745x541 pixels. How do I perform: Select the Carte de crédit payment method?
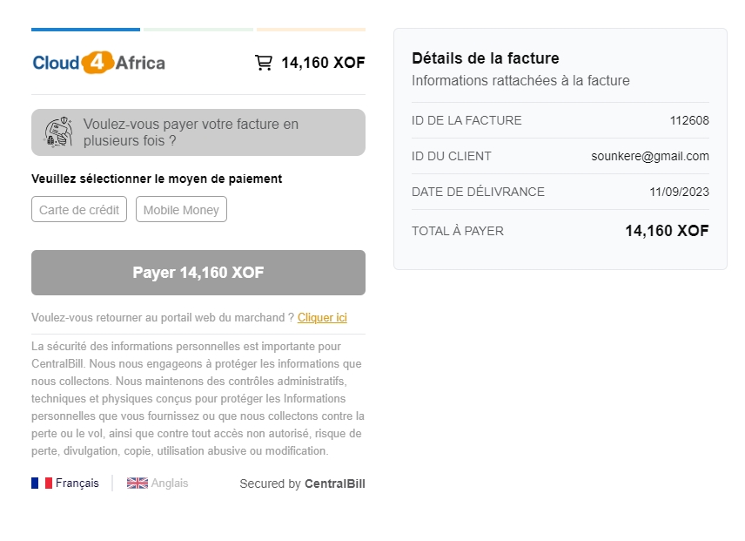(79, 210)
